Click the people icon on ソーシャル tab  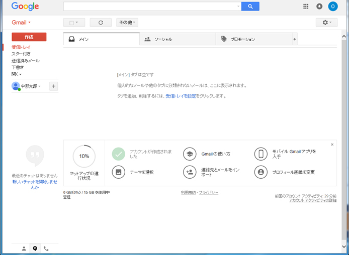pyautogui.click(x=147, y=39)
